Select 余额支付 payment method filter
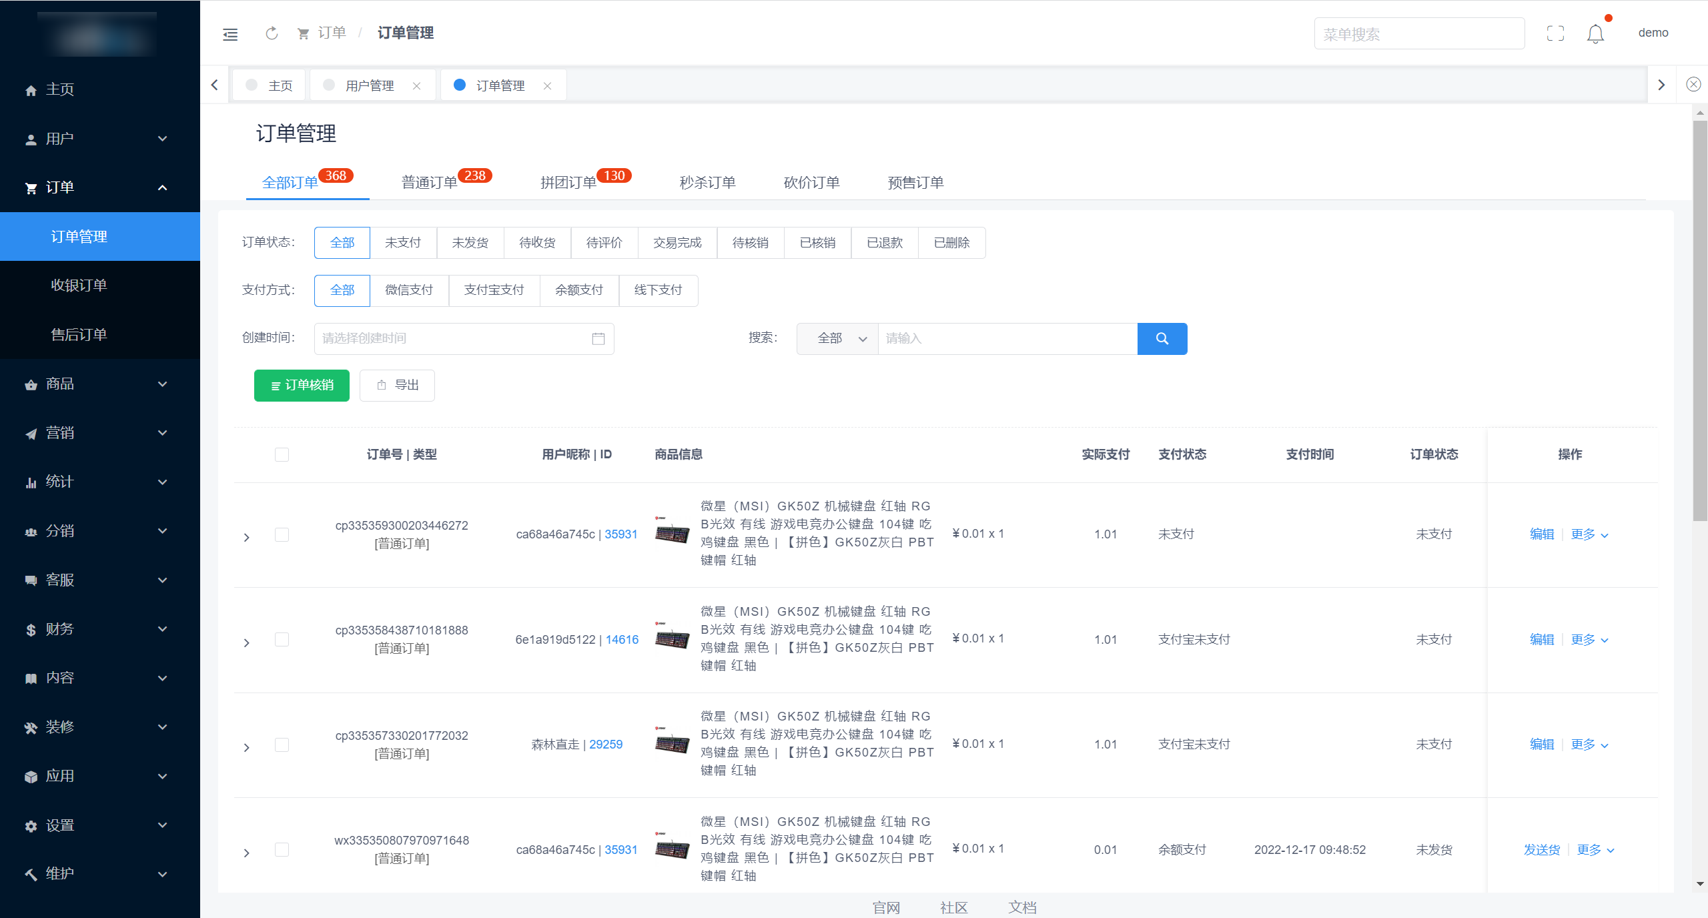 click(579, 290)
